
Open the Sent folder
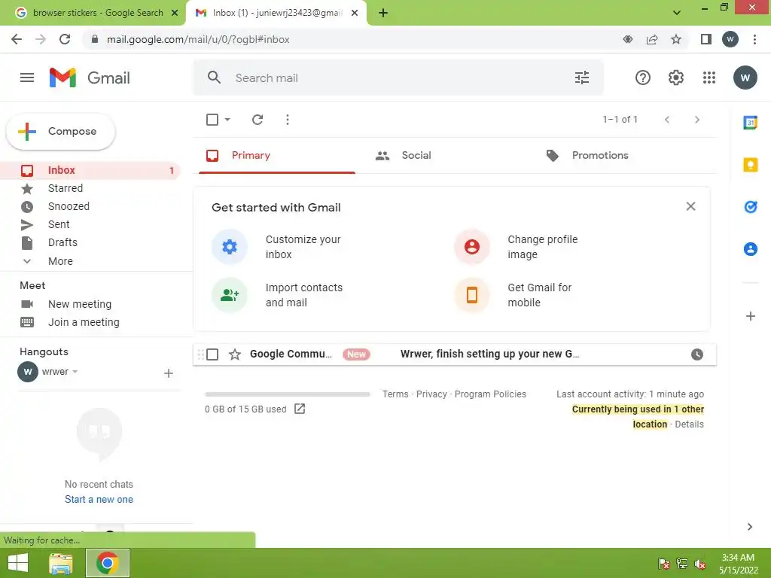pos(90,224)
